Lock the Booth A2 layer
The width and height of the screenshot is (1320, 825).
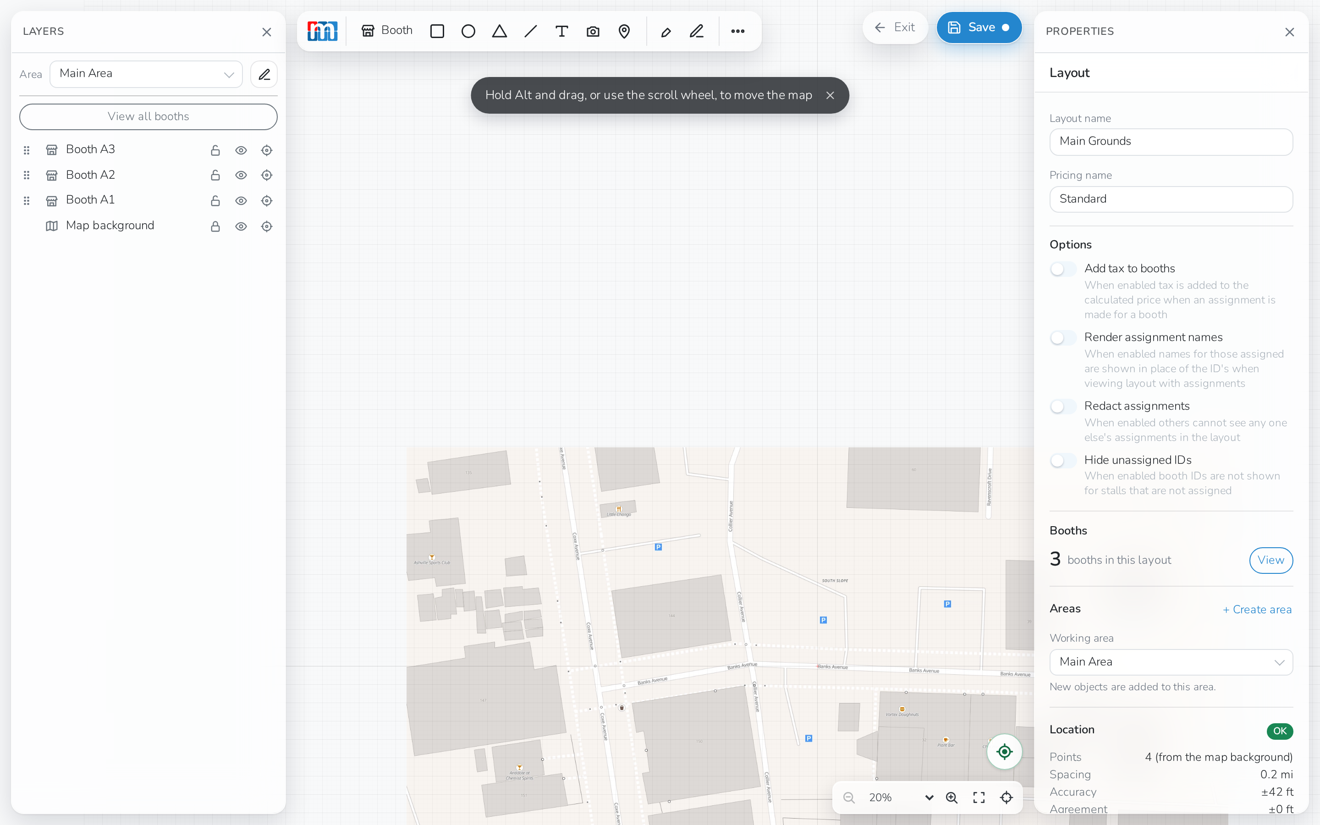[x=215, y=175]
